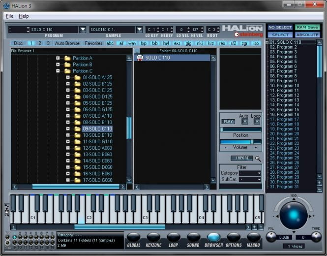Toggle NO SELECT mode
The height and width of the screenshot is (256, 327).
pyautogui.click(x=280, y=28)
